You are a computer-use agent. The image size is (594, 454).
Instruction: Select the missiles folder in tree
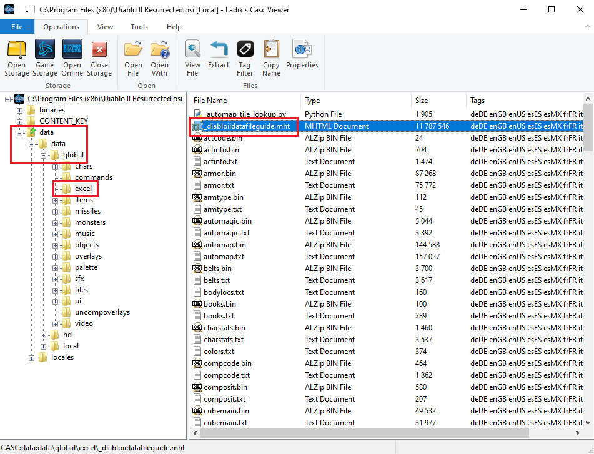click(87, 211)
